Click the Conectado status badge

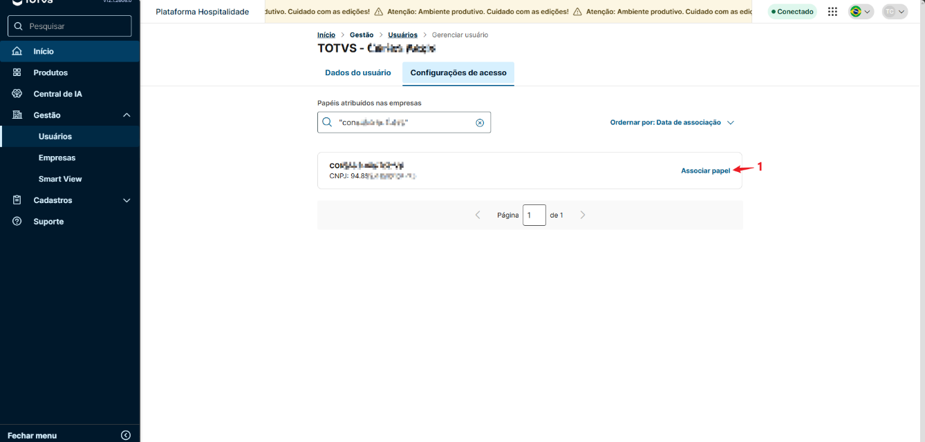coord(792,12)
